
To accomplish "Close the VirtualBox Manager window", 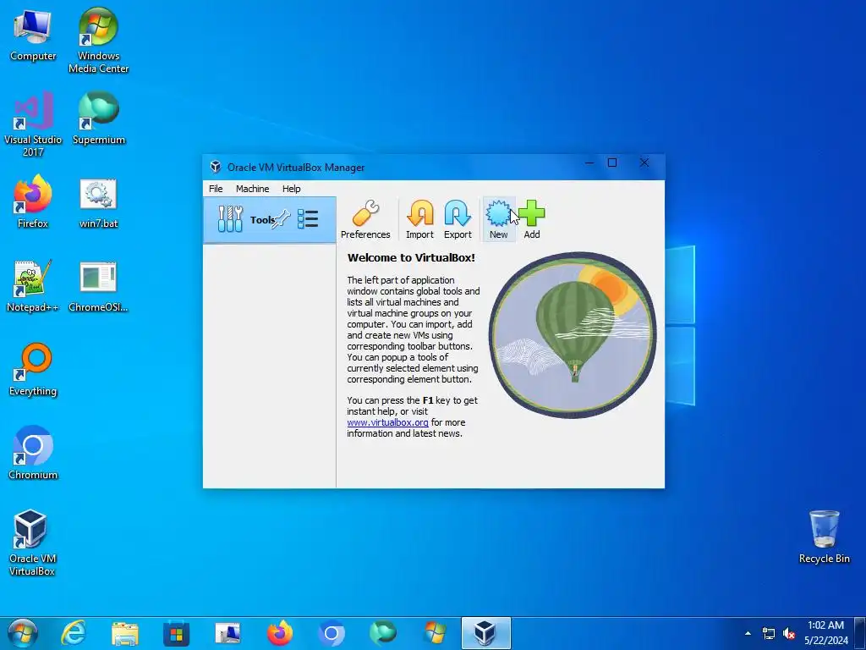I will tap(644, 162).
